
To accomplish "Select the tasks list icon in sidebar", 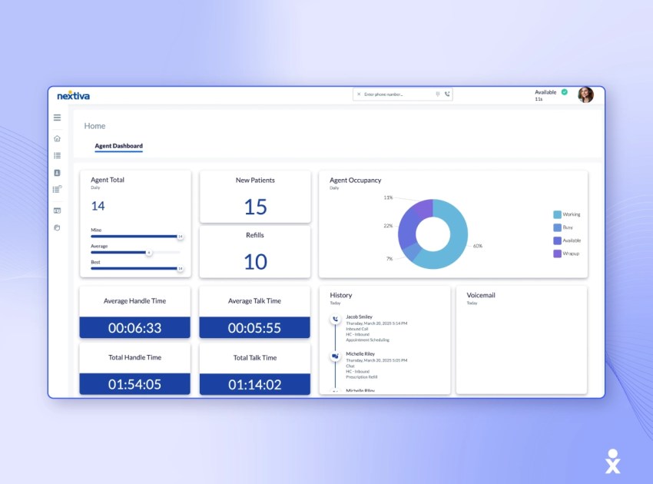I will point(57,190).
